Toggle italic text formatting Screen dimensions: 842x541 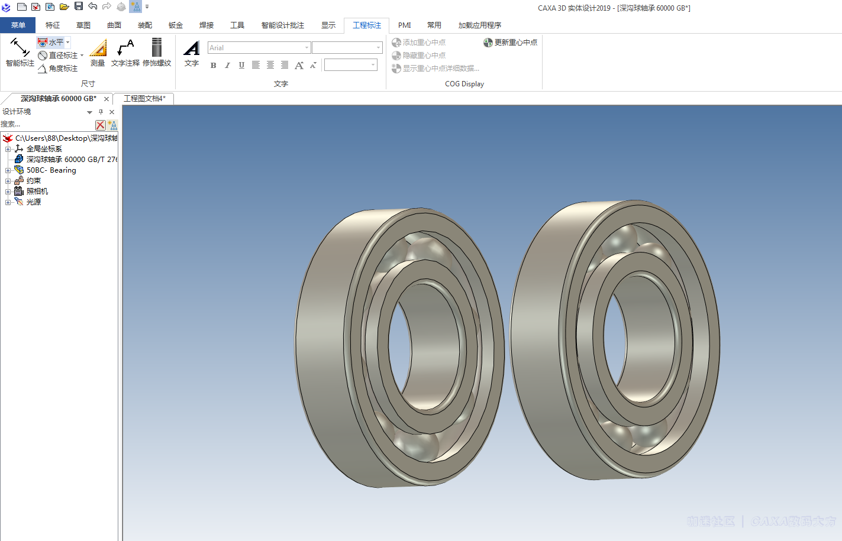coord(227,66)
